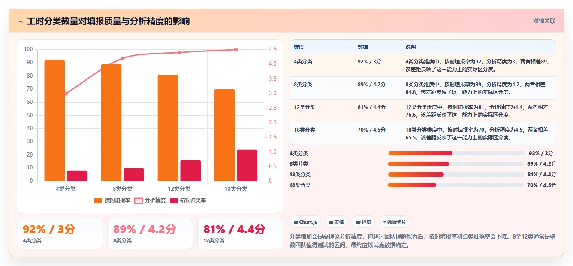
Task: Click the red 错误归类率 bar for 12类分类
Action: [190, 171]
